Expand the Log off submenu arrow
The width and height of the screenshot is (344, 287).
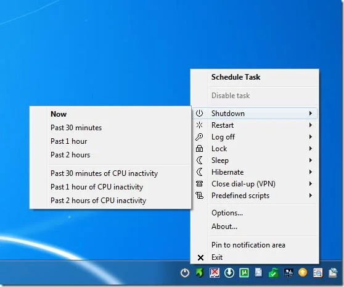coord(311,137)
